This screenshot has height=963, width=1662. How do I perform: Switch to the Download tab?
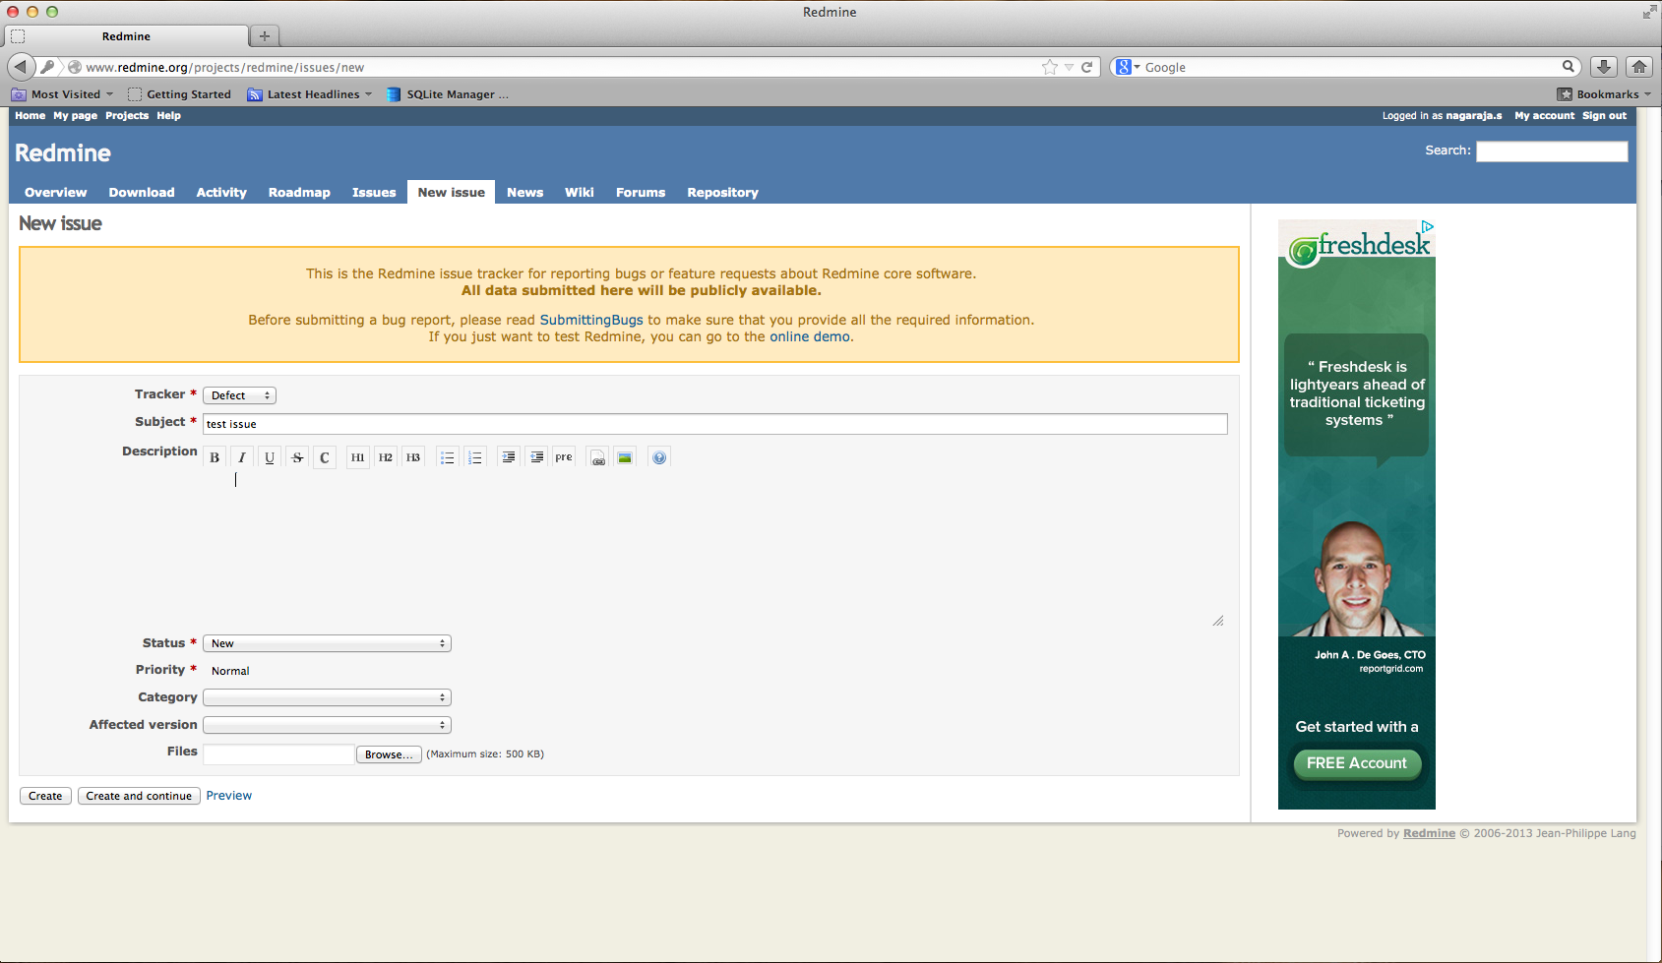click(142, 193)
